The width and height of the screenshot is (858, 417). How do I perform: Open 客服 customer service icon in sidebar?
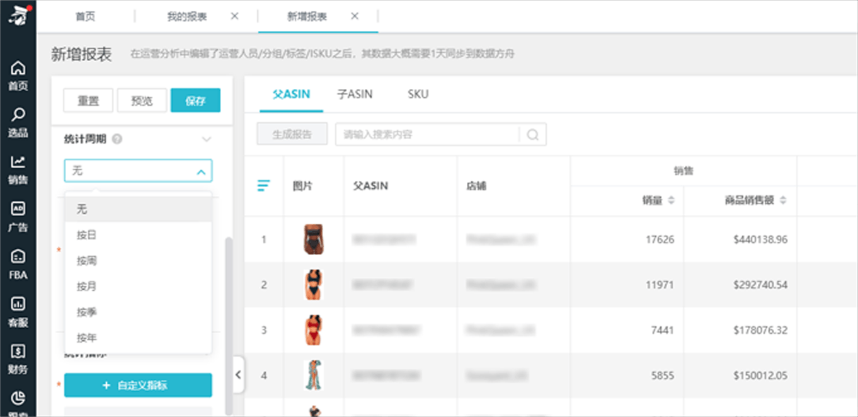click(x=18, y=304)
